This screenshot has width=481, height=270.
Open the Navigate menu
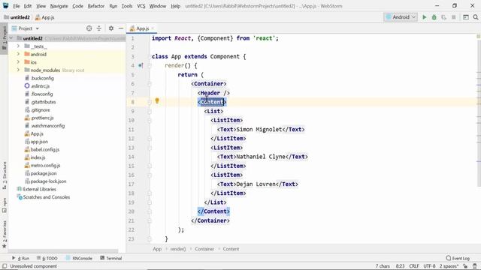pyautogui.click(x=59, y=6)
